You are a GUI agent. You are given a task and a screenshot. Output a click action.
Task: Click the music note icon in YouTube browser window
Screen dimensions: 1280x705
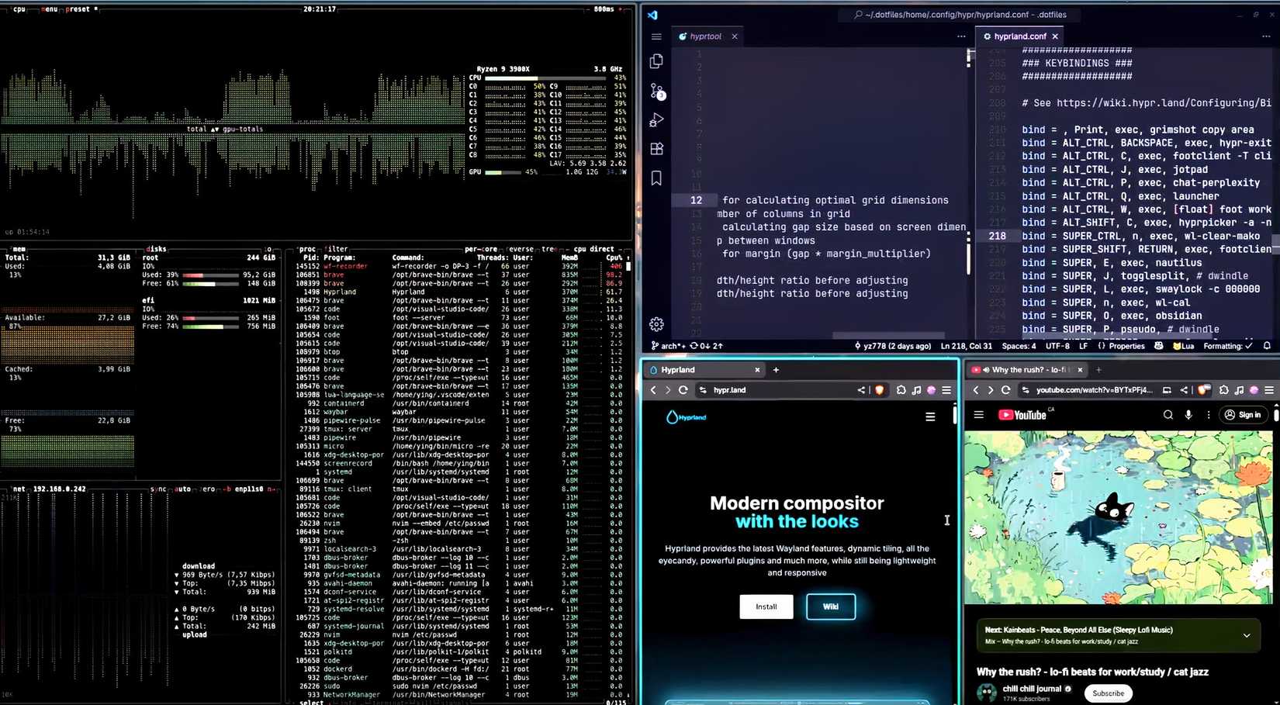click(1239, 390)
